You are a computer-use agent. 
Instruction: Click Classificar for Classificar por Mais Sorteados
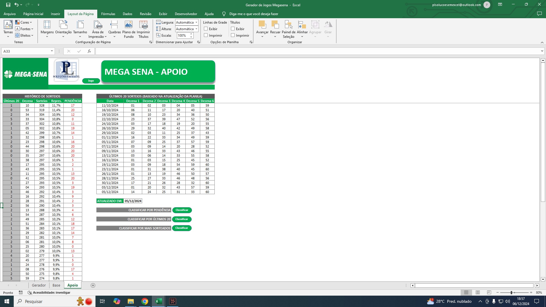pos(182,228)
